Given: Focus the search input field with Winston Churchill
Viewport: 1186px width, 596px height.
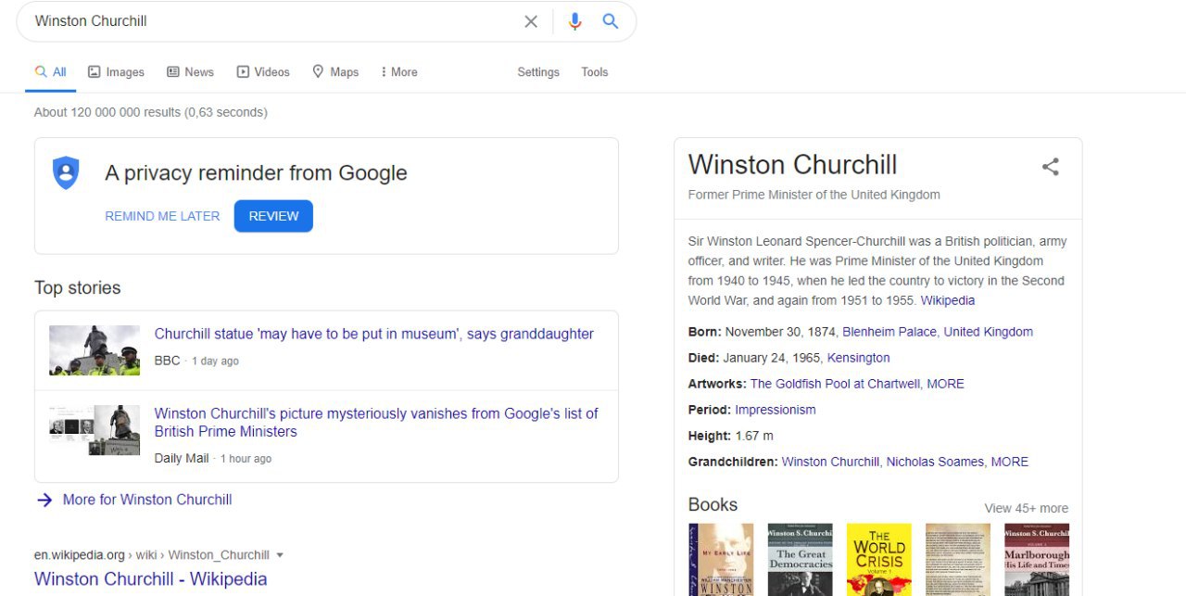Looking at the screenshot, I should (273, 21).
